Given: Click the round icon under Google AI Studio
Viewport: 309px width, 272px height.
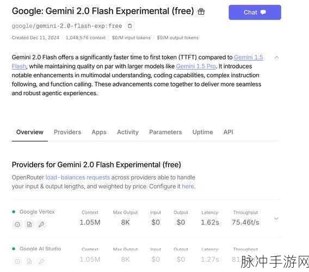Looking at the screenshot, I should tap(17, 261).
